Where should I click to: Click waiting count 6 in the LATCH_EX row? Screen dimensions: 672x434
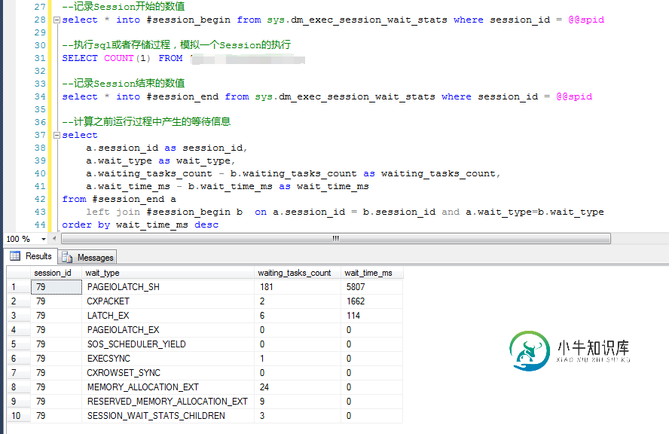pos(298,316)
